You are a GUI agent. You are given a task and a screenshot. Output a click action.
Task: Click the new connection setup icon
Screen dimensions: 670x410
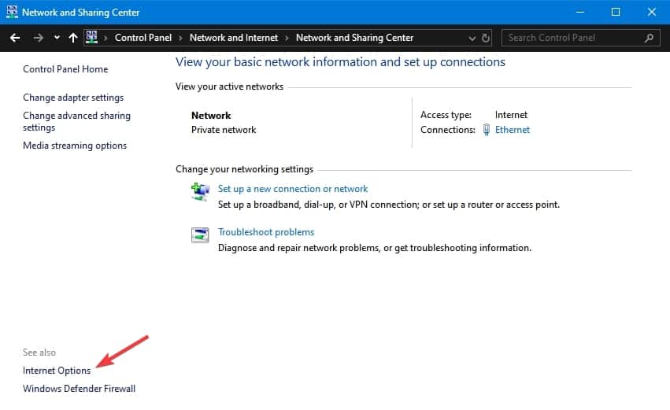click(200, 192)
